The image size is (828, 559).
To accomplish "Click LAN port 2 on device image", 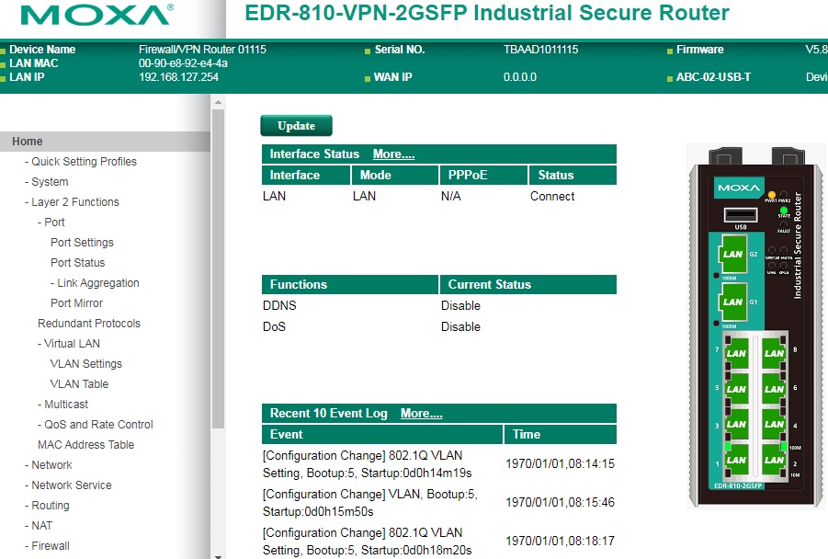I will 774,460.
